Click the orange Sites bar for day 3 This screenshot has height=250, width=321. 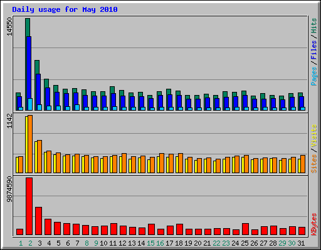[39, 156]
